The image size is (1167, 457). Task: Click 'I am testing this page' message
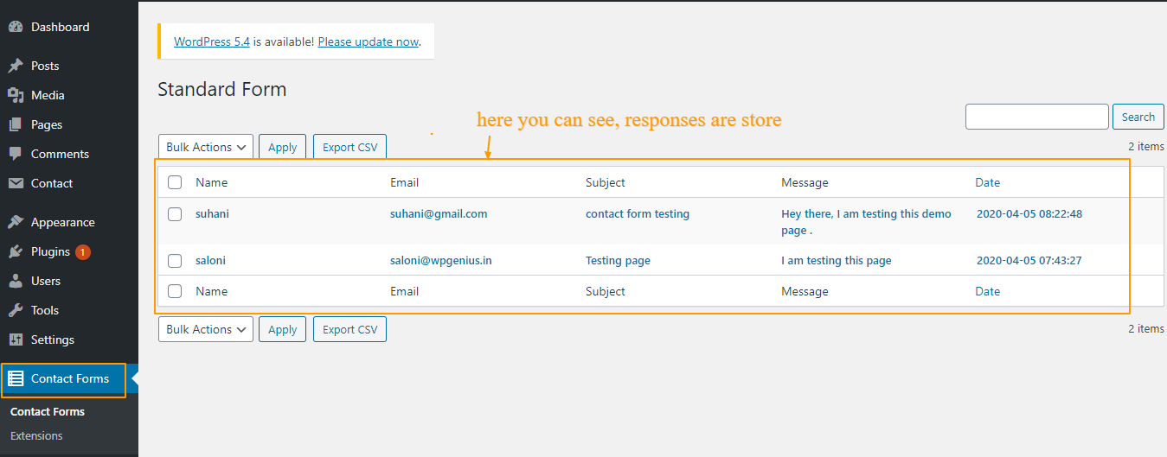836,260
